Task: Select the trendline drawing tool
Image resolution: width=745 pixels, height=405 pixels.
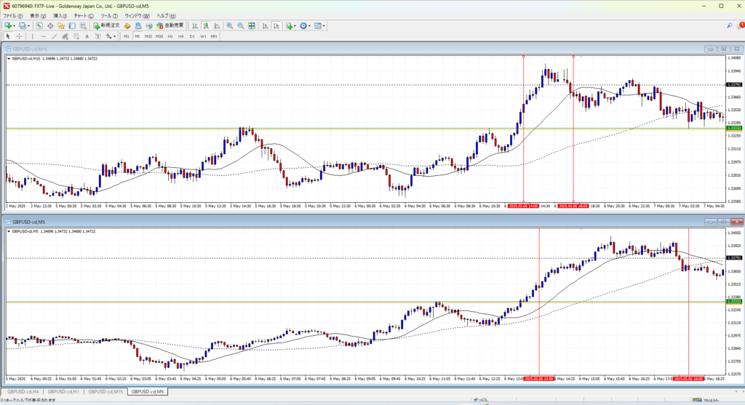Action: pyautogui.click(x=55, y=36)
